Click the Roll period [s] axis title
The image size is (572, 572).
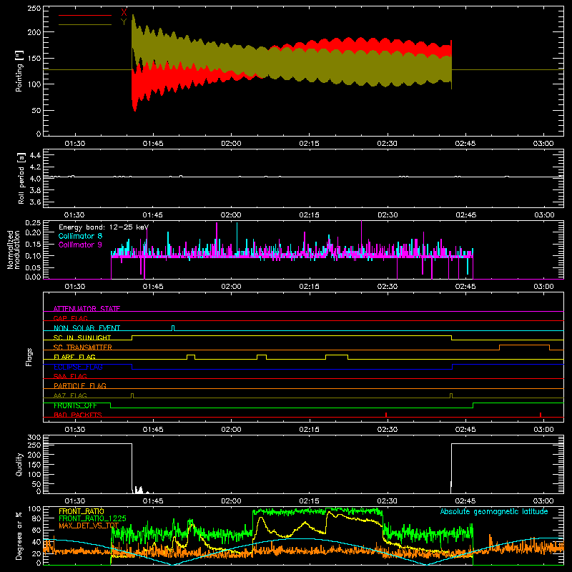[21, 178]
